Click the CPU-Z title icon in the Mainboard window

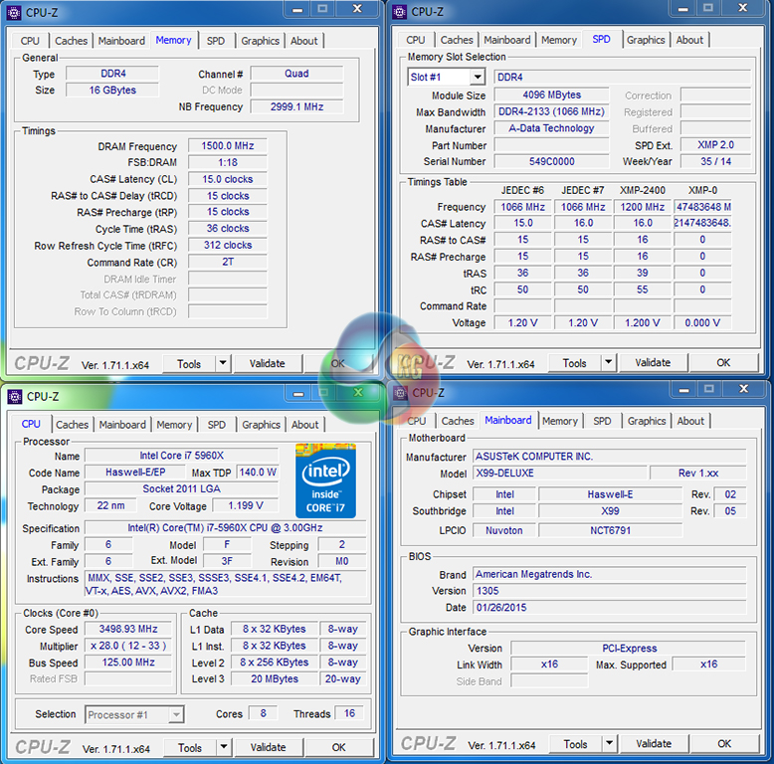[401, 392]
